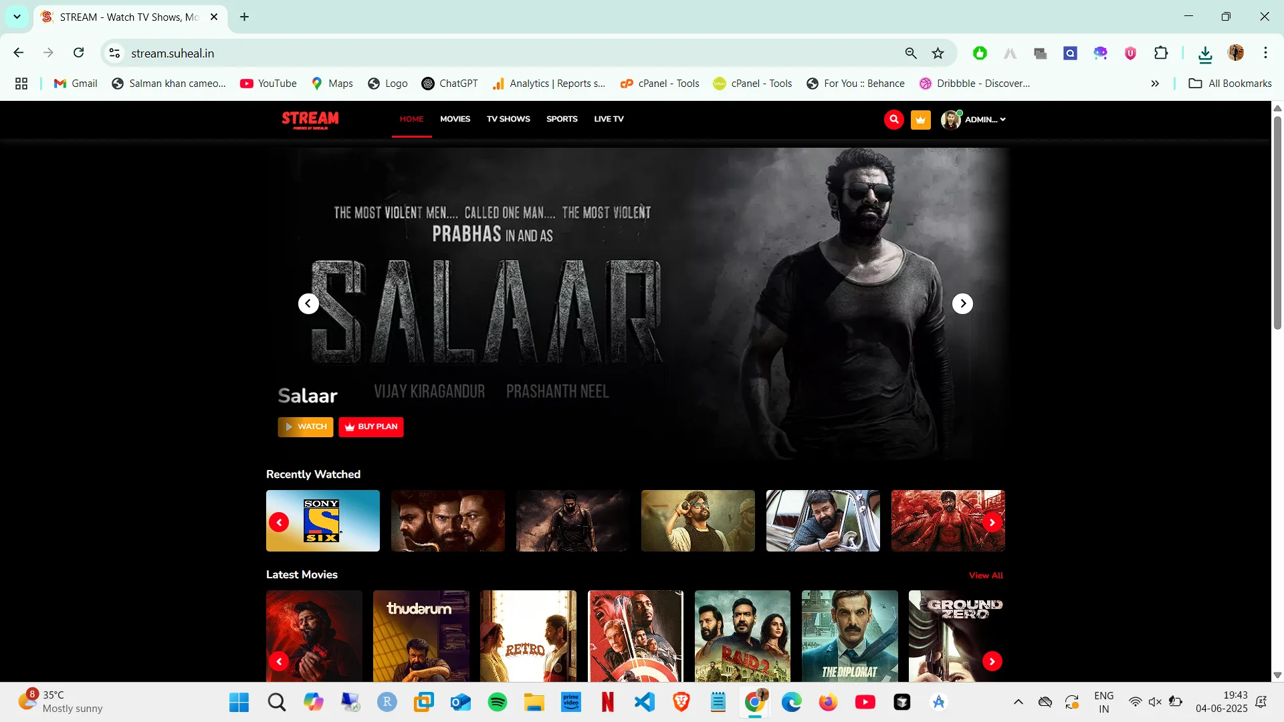Open the zoom magnifier icon in address bar
Viewport: 1284px width, 722px height.
pos(911,53)
